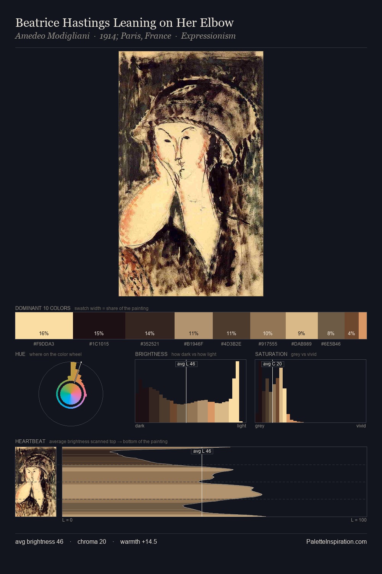Select the #917555 swatch at 10%
The width and height of the screenshot is (382, 574).
(268, 326)
